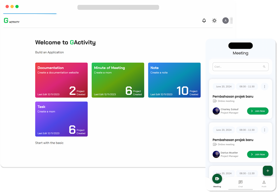277x192 pixels.
Task: Switch to the Chat tab
Action: [240, 183]
